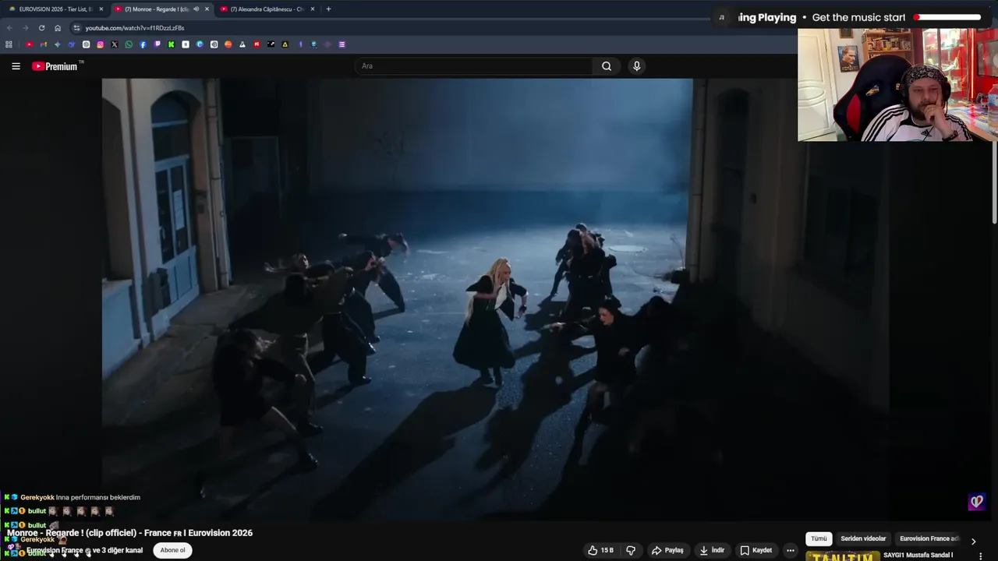Open the apps grid in bookmarks bar
This screenshot has width=998, height=561.
click(9, 44)
